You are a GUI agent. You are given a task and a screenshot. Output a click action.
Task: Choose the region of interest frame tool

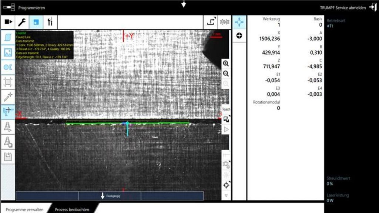click(8, 82)
